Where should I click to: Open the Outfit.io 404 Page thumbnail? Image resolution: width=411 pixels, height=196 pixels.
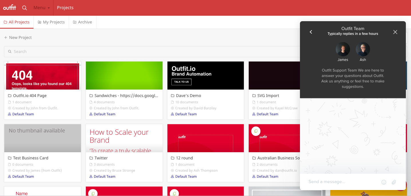[43, 76]
